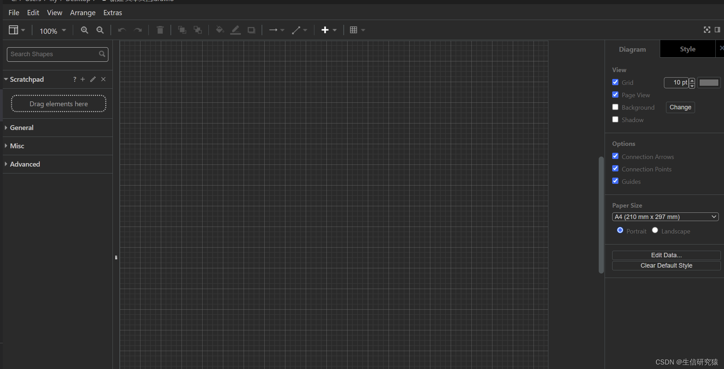Click the Change background button
724x369 pixels.
point(680,107)
